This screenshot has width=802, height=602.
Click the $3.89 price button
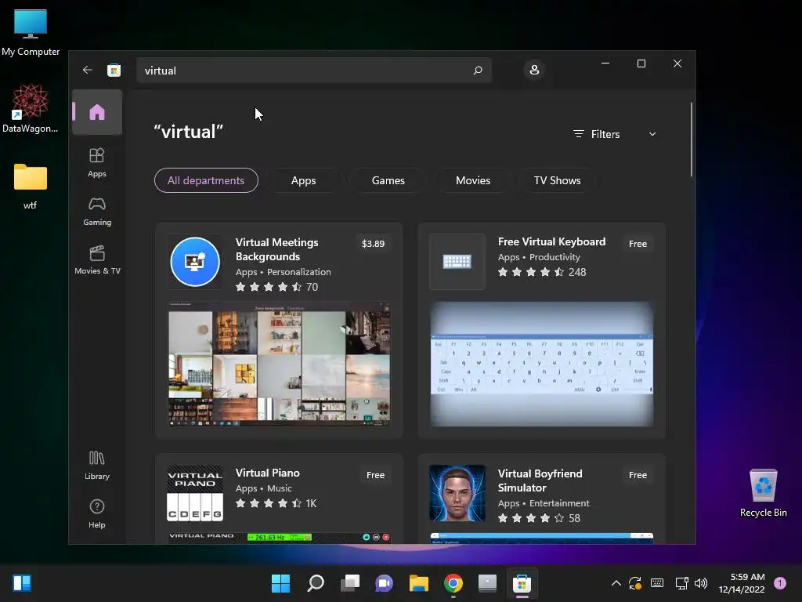point(373,244)
